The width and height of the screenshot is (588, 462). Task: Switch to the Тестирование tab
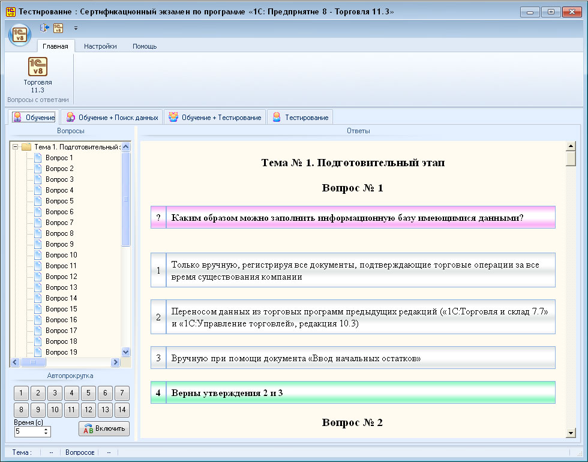300,117
